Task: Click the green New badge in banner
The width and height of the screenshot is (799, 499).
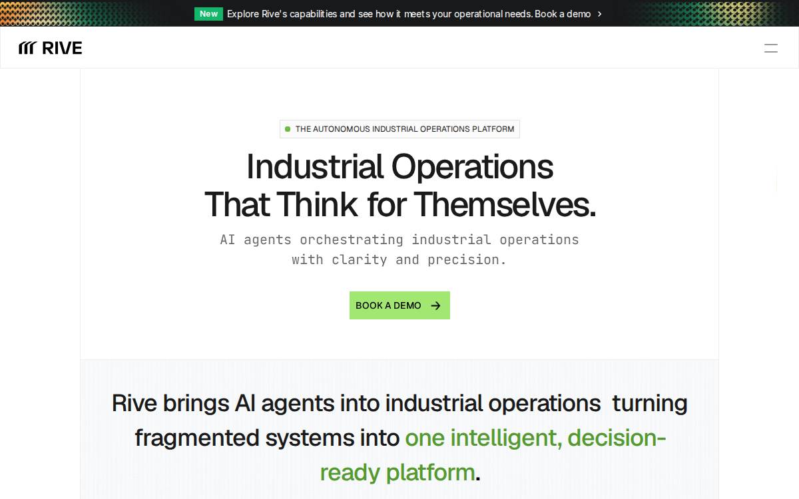Action: click(209, 13)
